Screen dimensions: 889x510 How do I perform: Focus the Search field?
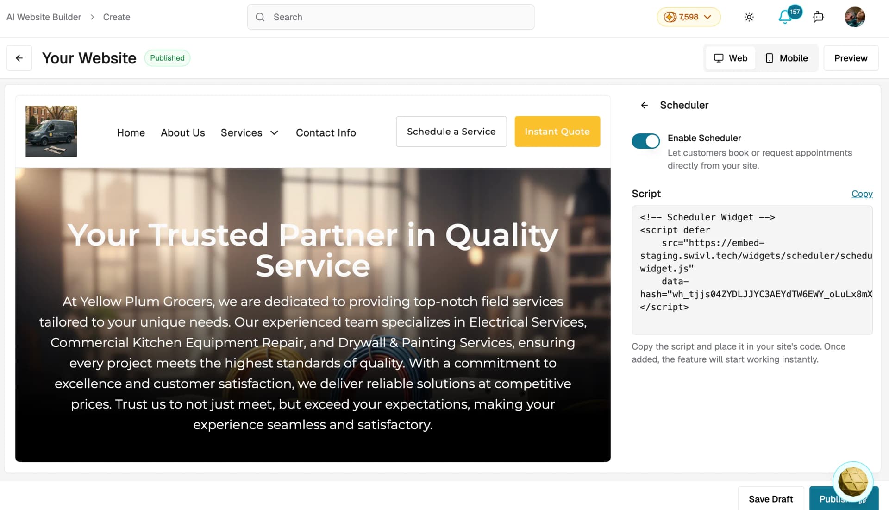[390, 17]
